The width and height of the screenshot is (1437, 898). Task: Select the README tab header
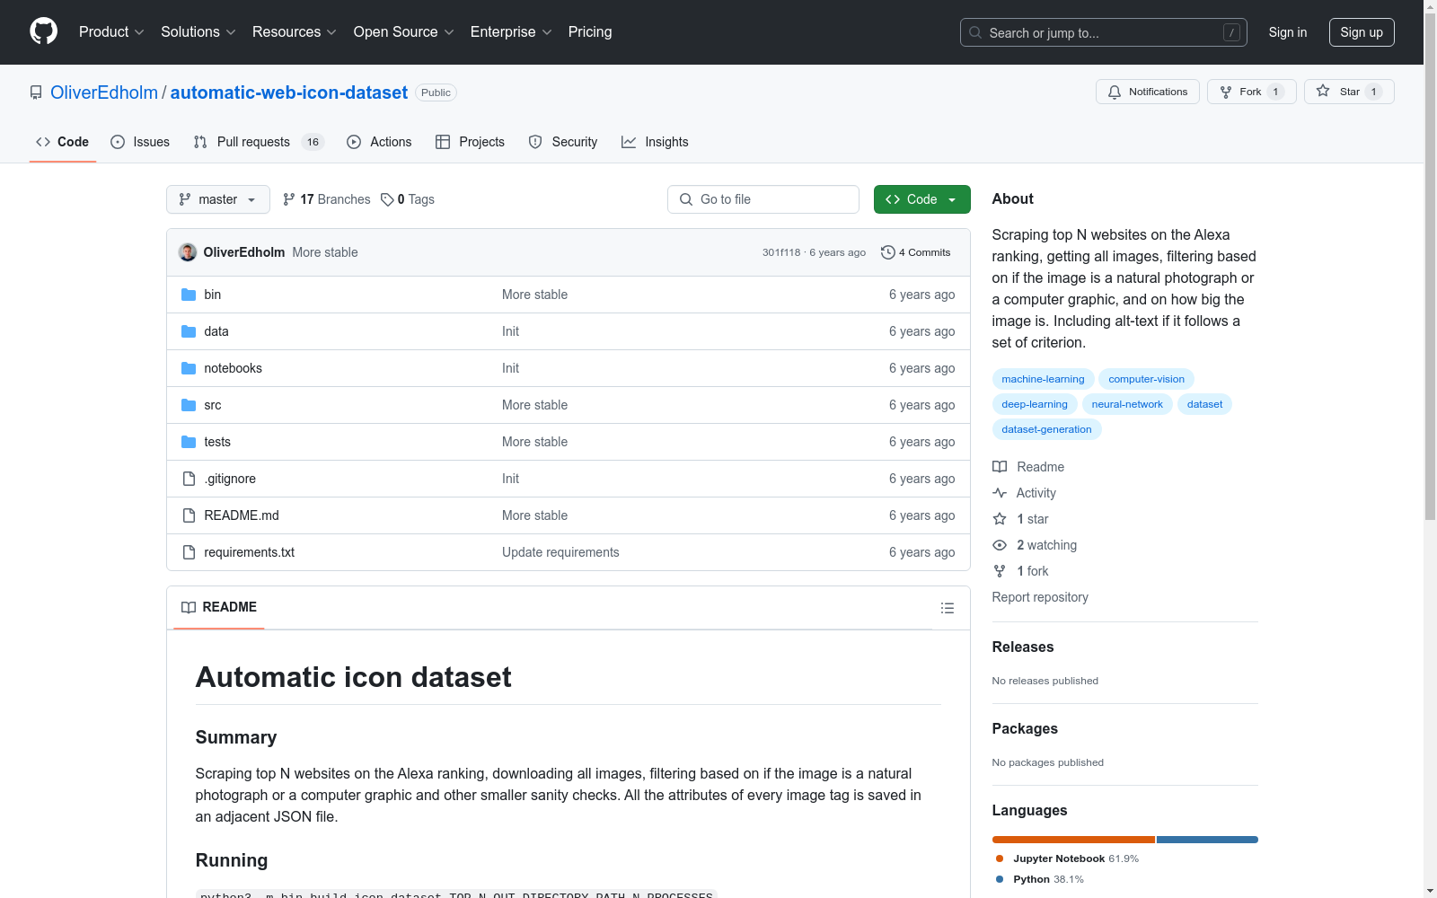219,607
